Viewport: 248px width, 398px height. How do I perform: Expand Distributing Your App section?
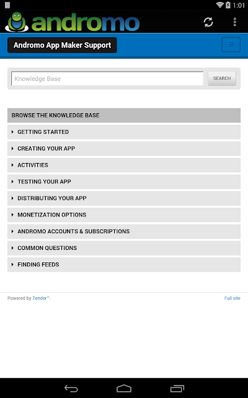point(124,198)
